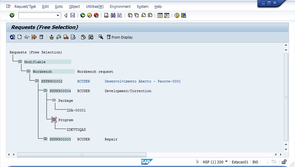
Task: Click the Release truck icon
Action: [66, 37]
